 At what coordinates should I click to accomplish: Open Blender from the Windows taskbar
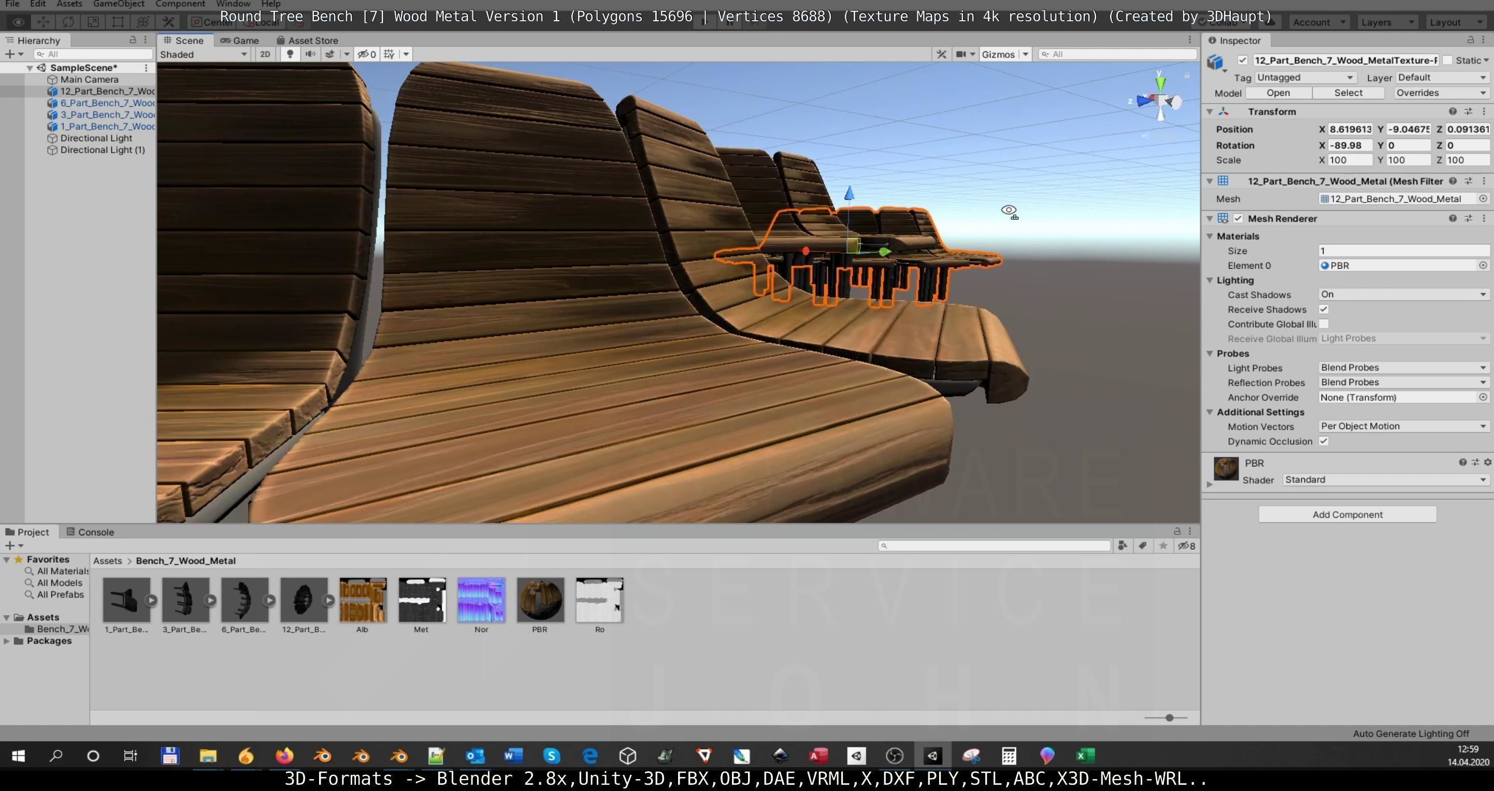[x=322, y=756]
